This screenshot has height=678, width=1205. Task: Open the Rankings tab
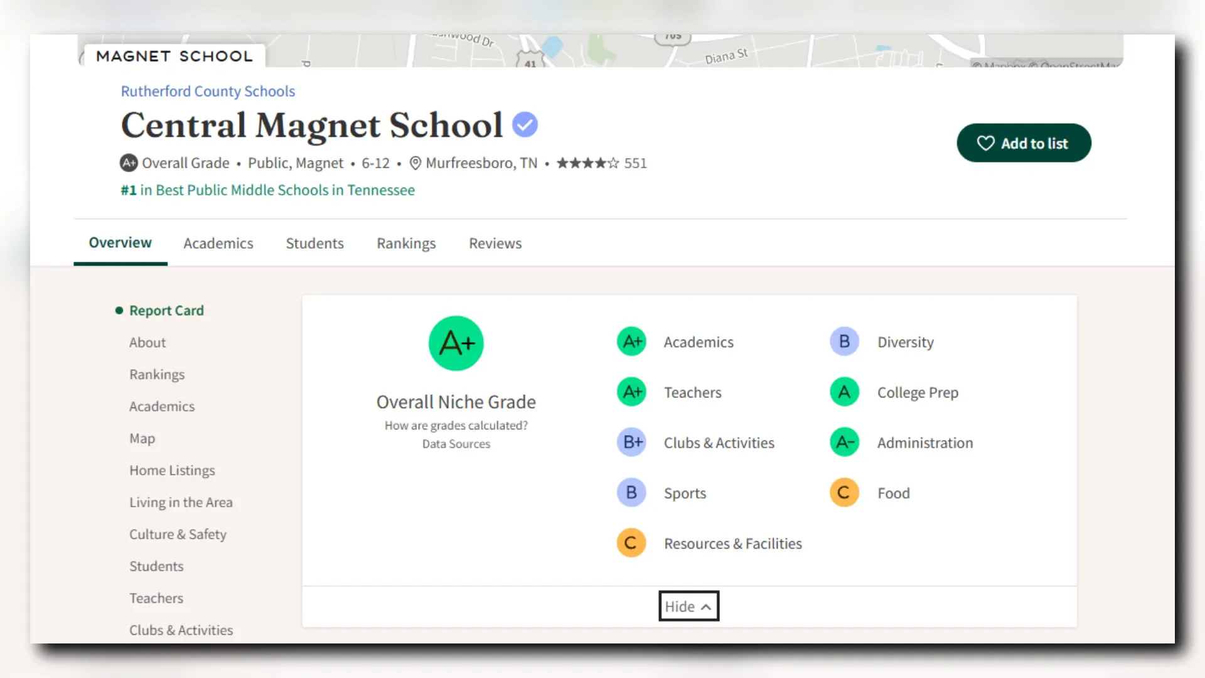tap(406, 244)
